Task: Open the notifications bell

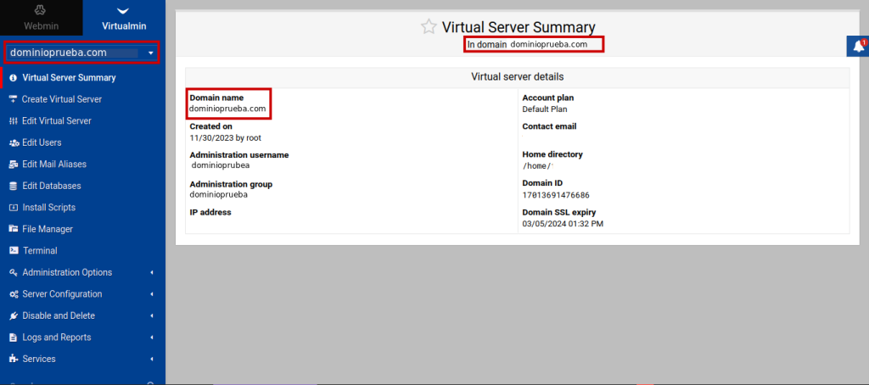Action: [857, 47]
